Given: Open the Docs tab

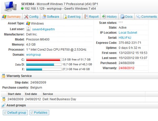Looking at the screenshot, I should [126, 17].
